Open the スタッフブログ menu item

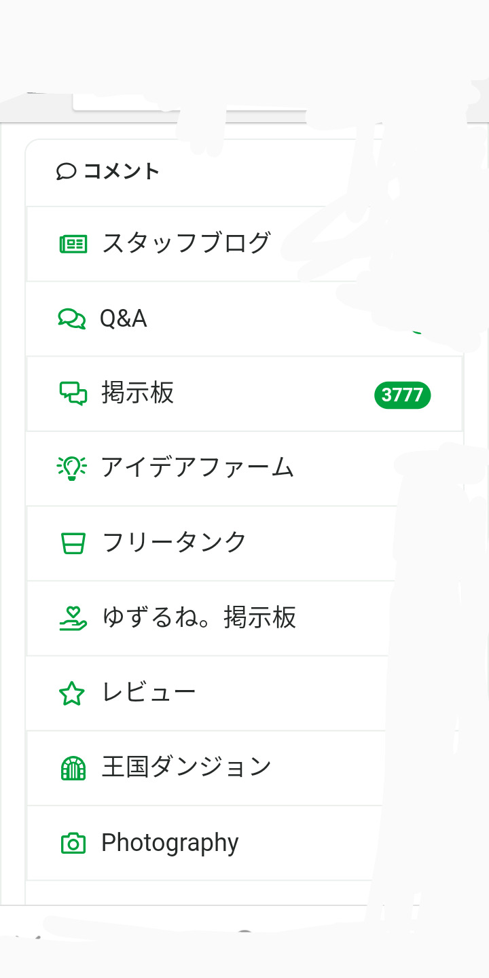click(x=186, y=243)
